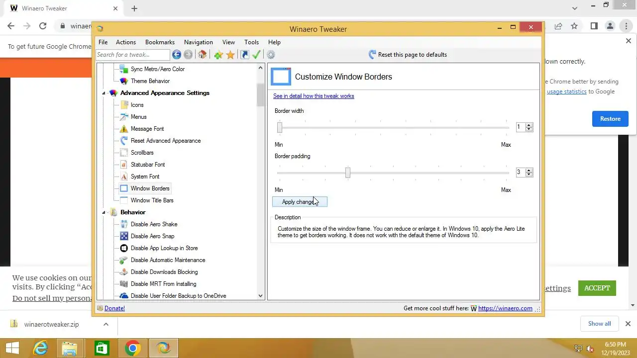Open the Bookmarks menu
Image resolution: width=637 pixels, height=358 pixels.
(x=160, y=42)
